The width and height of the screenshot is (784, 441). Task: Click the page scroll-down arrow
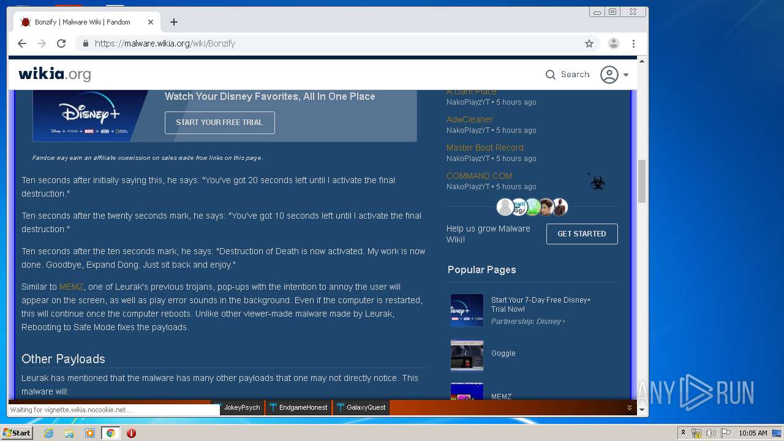(x=642, y=410)
